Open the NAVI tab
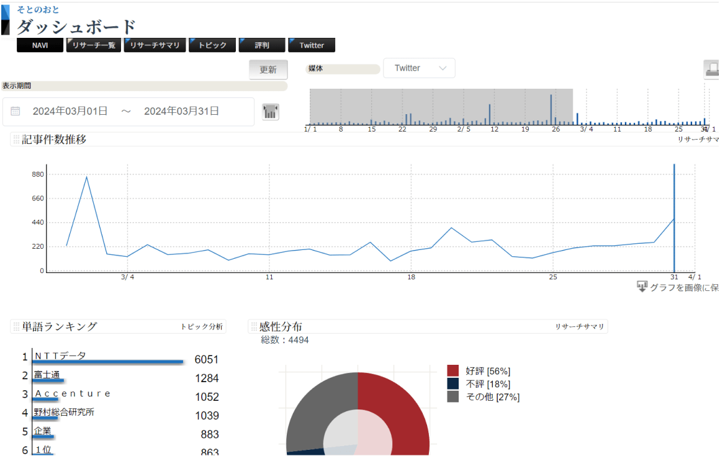 coord(40,45)
